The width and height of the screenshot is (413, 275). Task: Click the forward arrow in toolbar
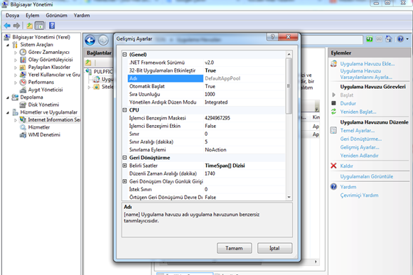(x=16, y=26)
